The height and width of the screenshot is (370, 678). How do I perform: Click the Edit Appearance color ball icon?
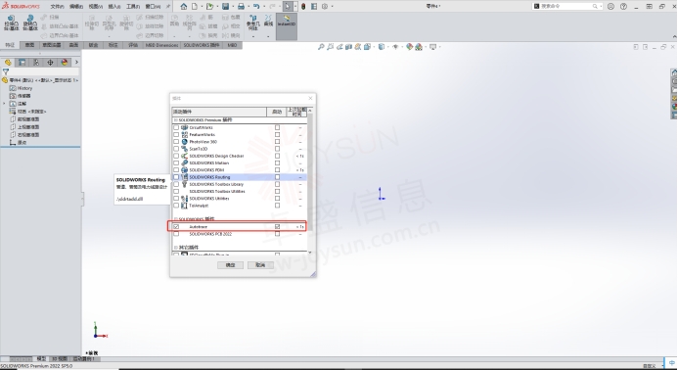pyautogui.click(x=410, y=47)
